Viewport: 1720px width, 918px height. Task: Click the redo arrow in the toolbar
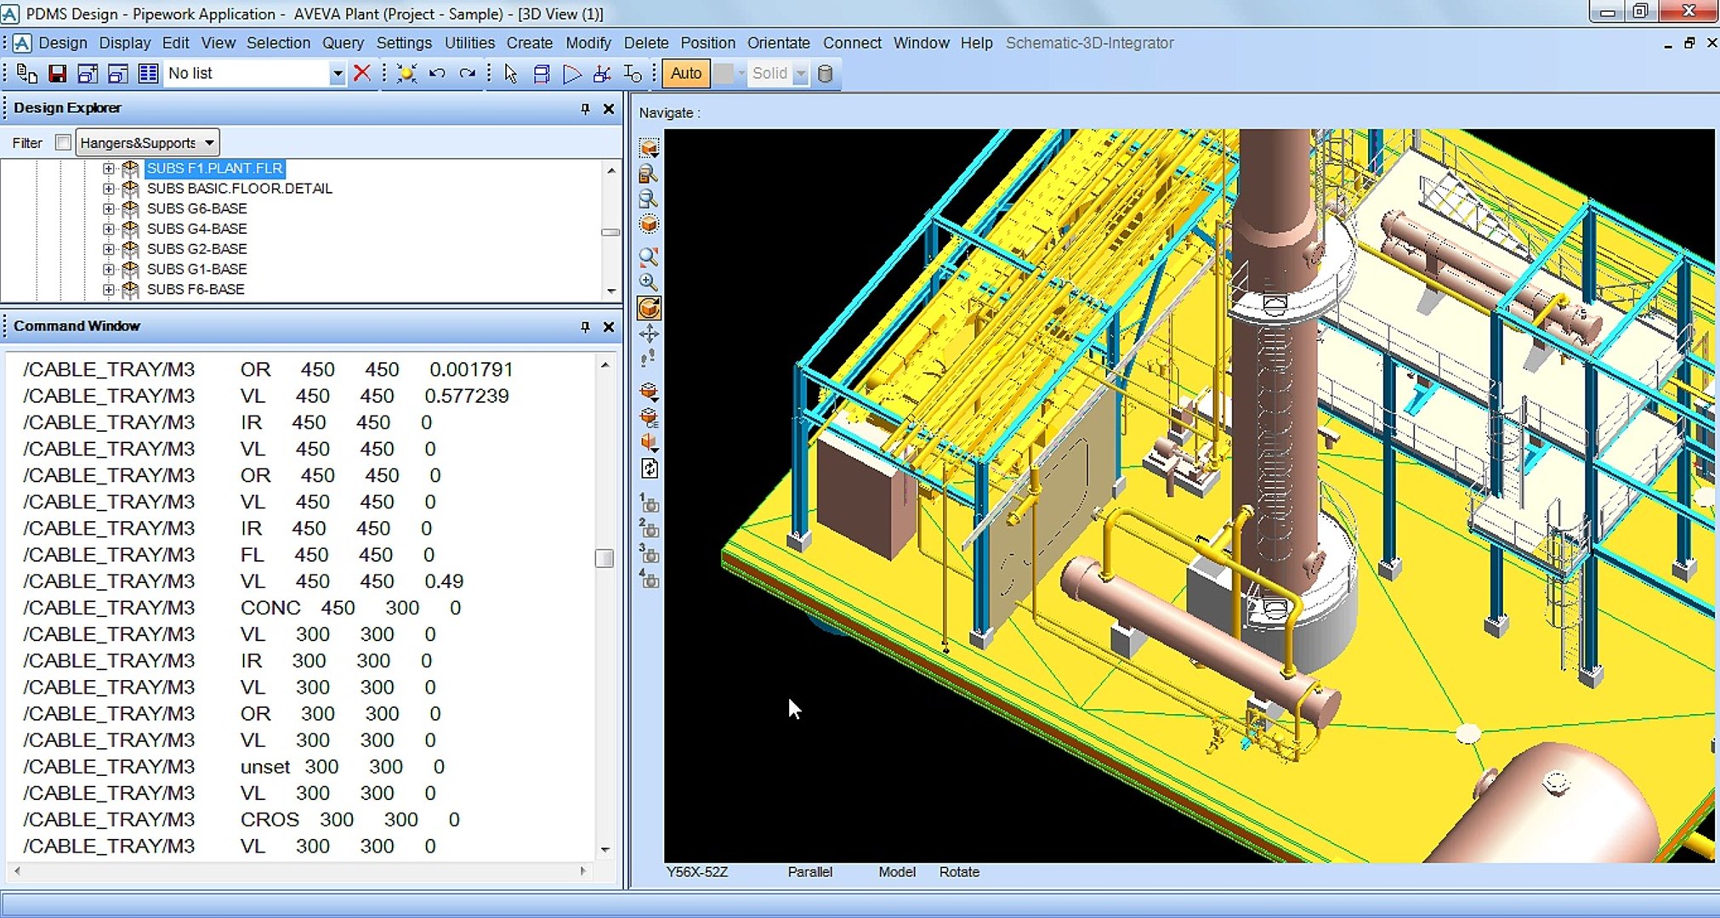467,74
